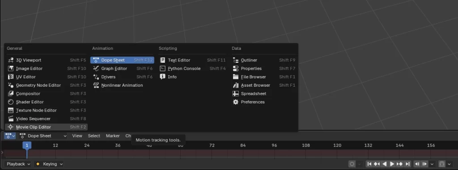Expand the Dope Sheet mode dropdown
The width and height of the screenshot is (458, 170).
click(43, 136)
